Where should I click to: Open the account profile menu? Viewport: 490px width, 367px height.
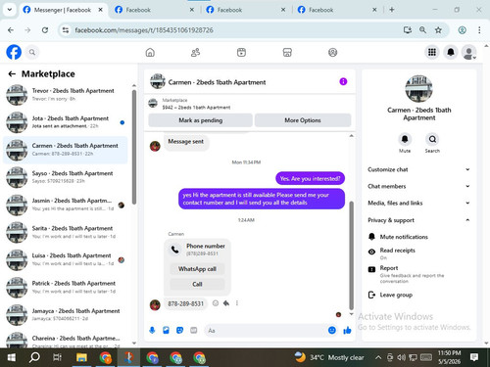468,52
